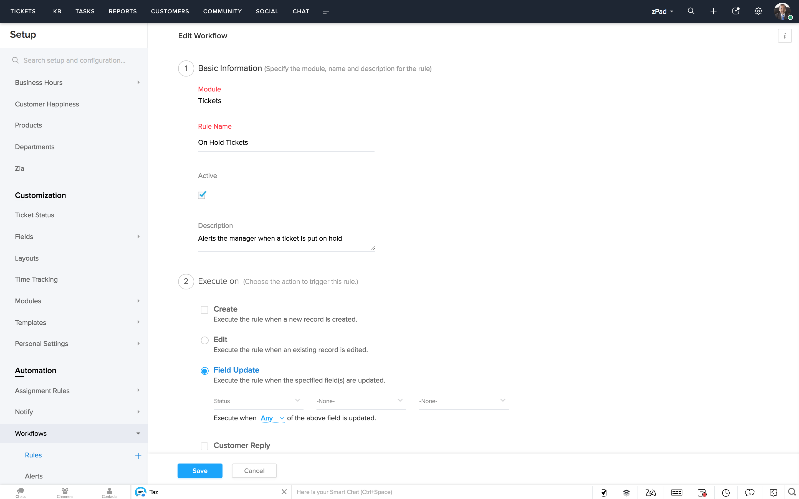
Task: Enable the Create execute checkbox
Action: click(x=204, y=310)
